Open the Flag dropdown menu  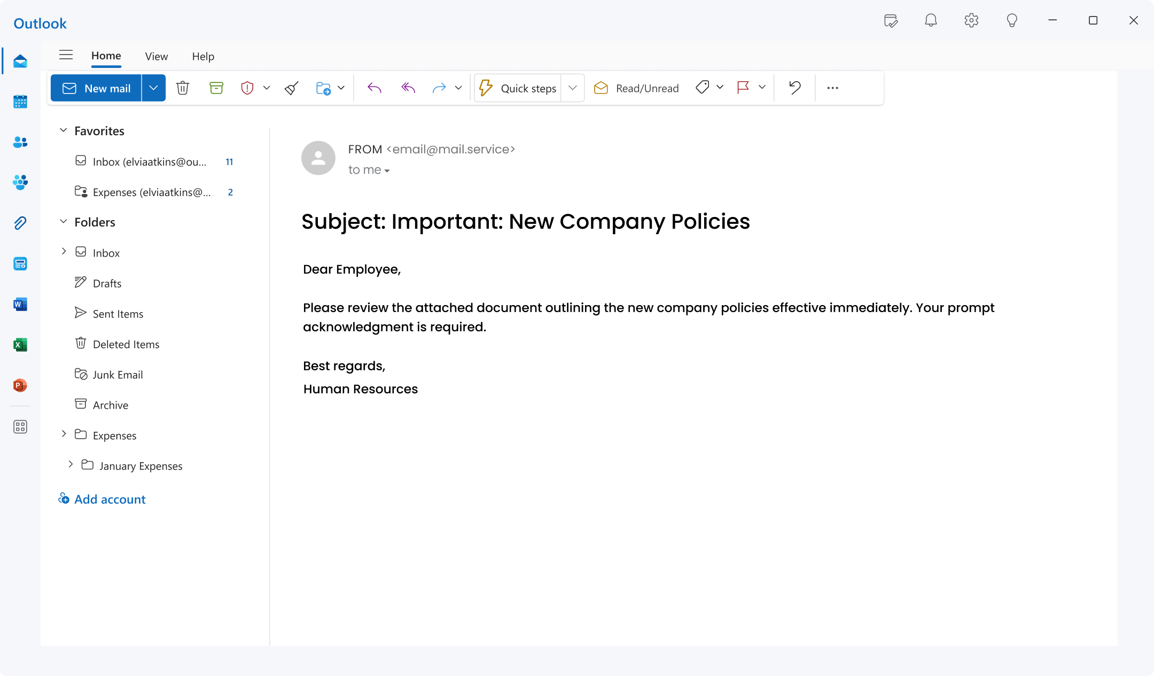761,88
